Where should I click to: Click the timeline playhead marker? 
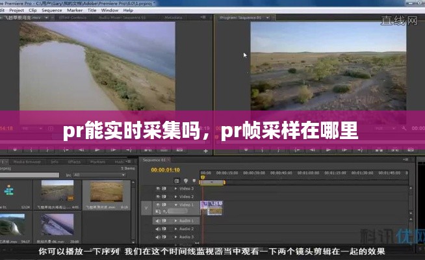pos(203,177)
